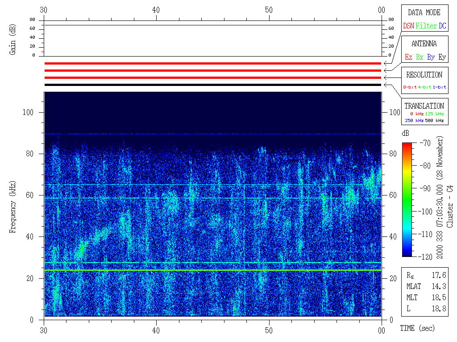Select the black Ey antenna label
This screenshot has width=457, height=342.
[x=442, y=57]
